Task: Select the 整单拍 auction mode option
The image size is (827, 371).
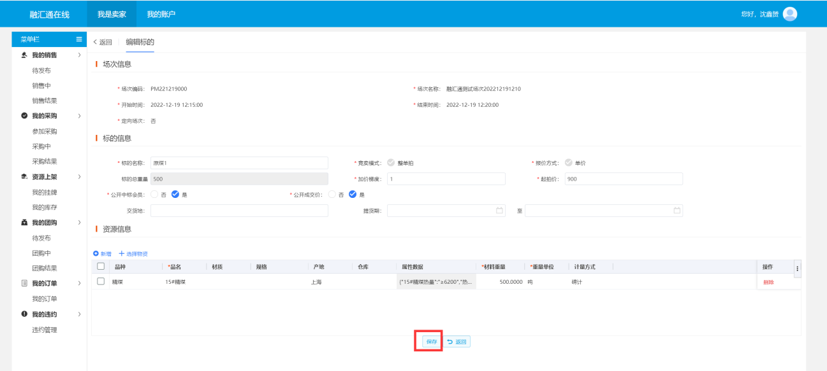Action: [x=391, y=162]
